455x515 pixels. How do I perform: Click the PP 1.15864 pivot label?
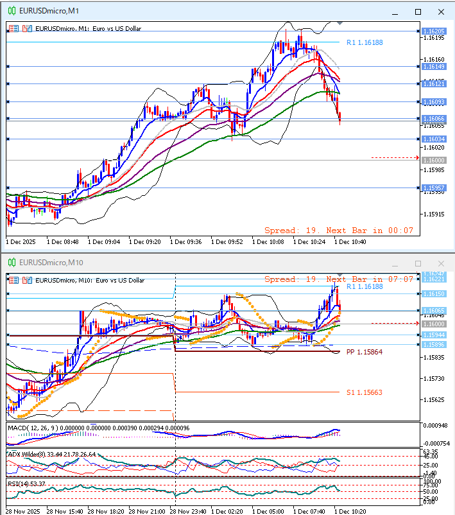coord(364,353)
